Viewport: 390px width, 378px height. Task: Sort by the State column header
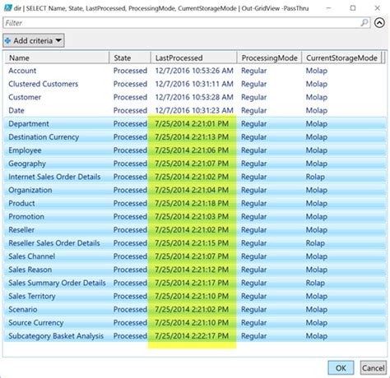click(x=130, y=58)
